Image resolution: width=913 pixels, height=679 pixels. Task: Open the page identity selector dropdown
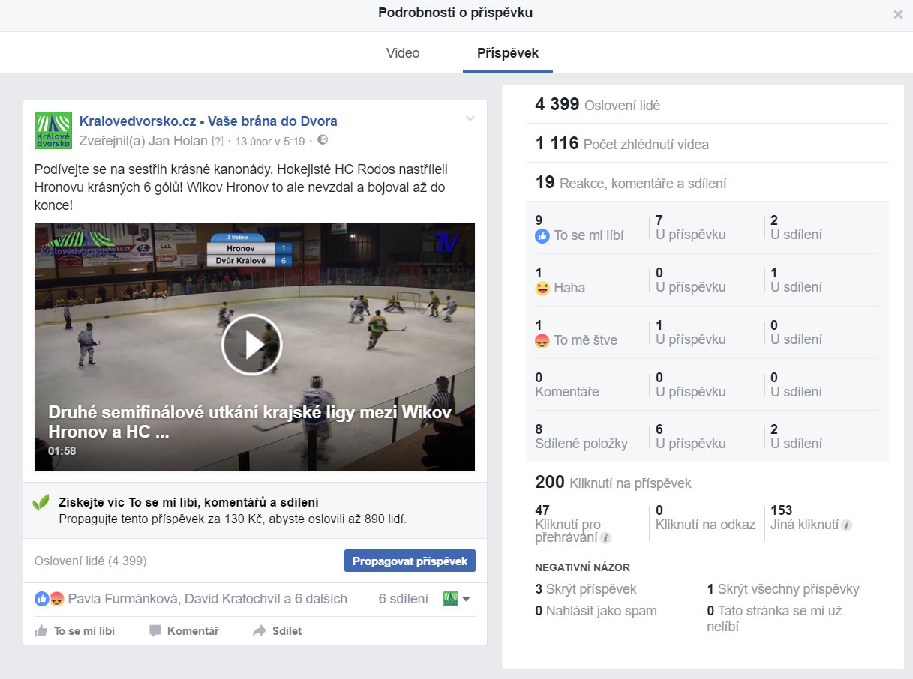pyautogui.click(x=457, y=599)
